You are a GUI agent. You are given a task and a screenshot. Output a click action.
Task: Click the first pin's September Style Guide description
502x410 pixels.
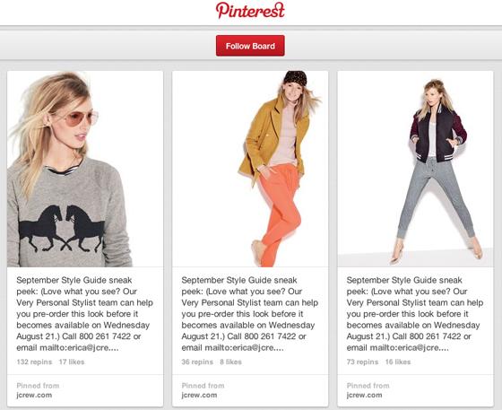coord(85,314)
